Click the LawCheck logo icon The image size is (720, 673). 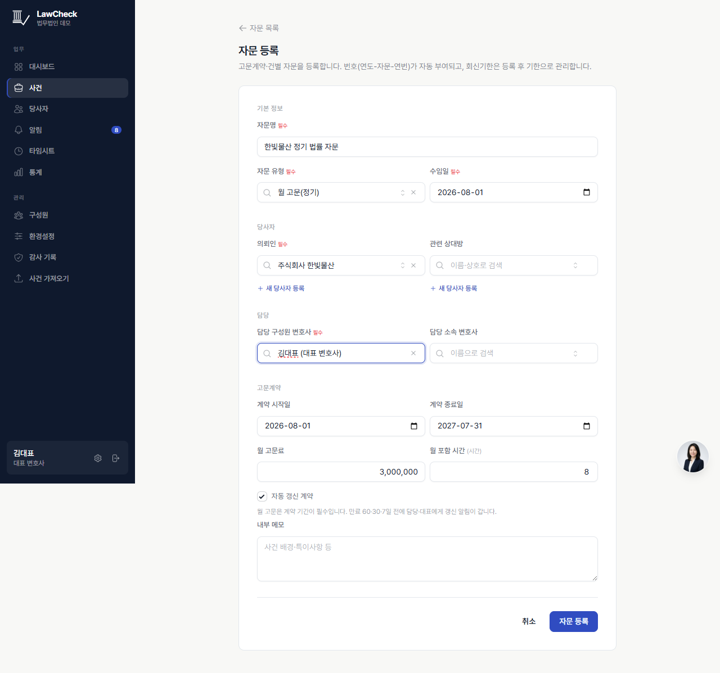point(20,18)
